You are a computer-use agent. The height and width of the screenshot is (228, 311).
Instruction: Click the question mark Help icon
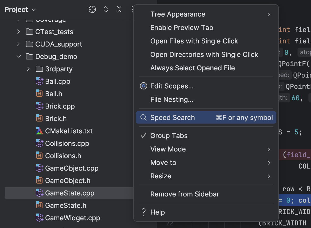(143, 212)
